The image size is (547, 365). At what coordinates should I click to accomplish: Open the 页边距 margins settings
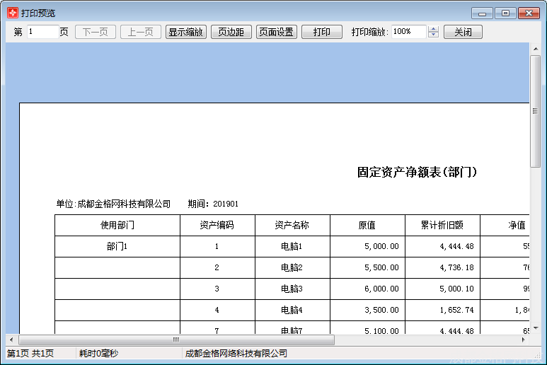pos(231,32)
